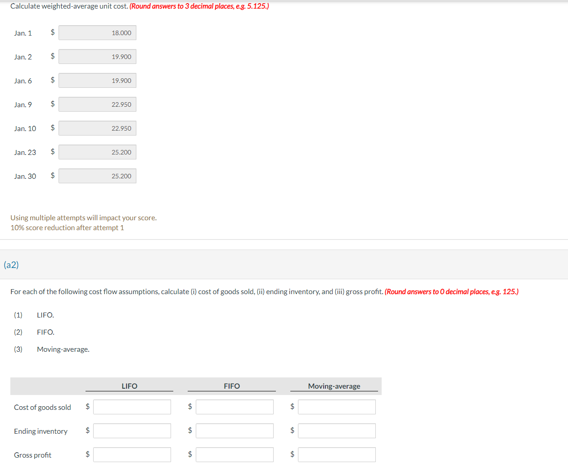Image resolution: width=568 pixels, height=472 pixels.
Task: Select the Moving-average Ending inventory field
Action: [x=337, y=431]
